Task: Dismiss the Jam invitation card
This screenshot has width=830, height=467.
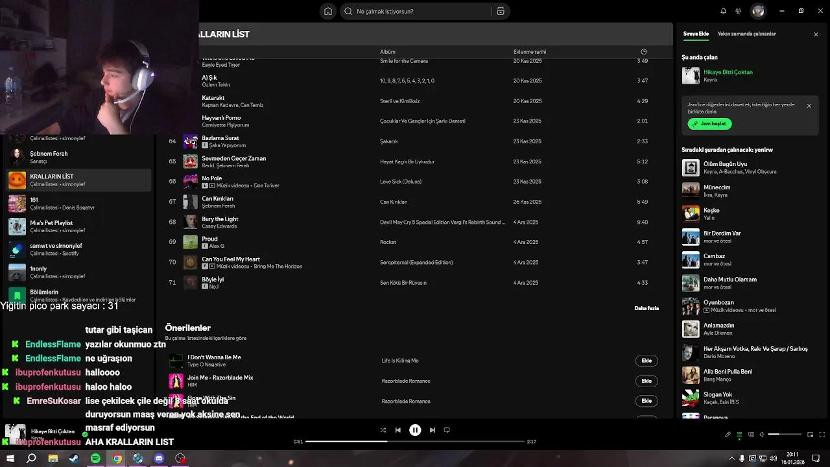Action: click(809, 106)
